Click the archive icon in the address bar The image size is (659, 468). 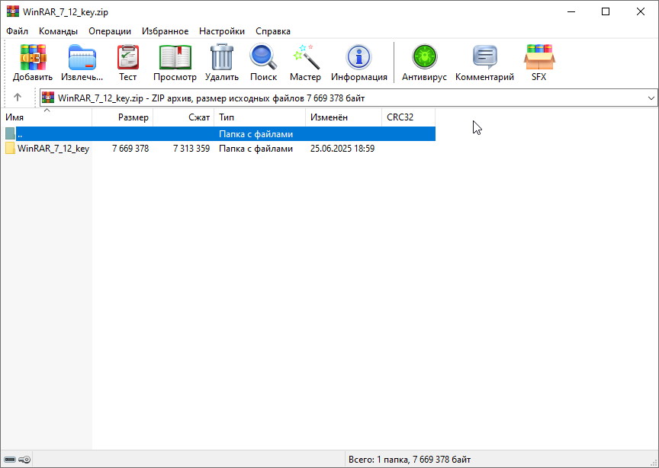pos(48,98)
